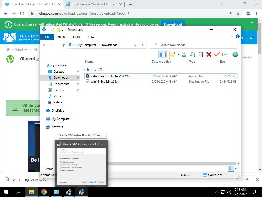262x197 pixels.
Task: Open the File tab in Explorer
Action: tap(47, 37)
